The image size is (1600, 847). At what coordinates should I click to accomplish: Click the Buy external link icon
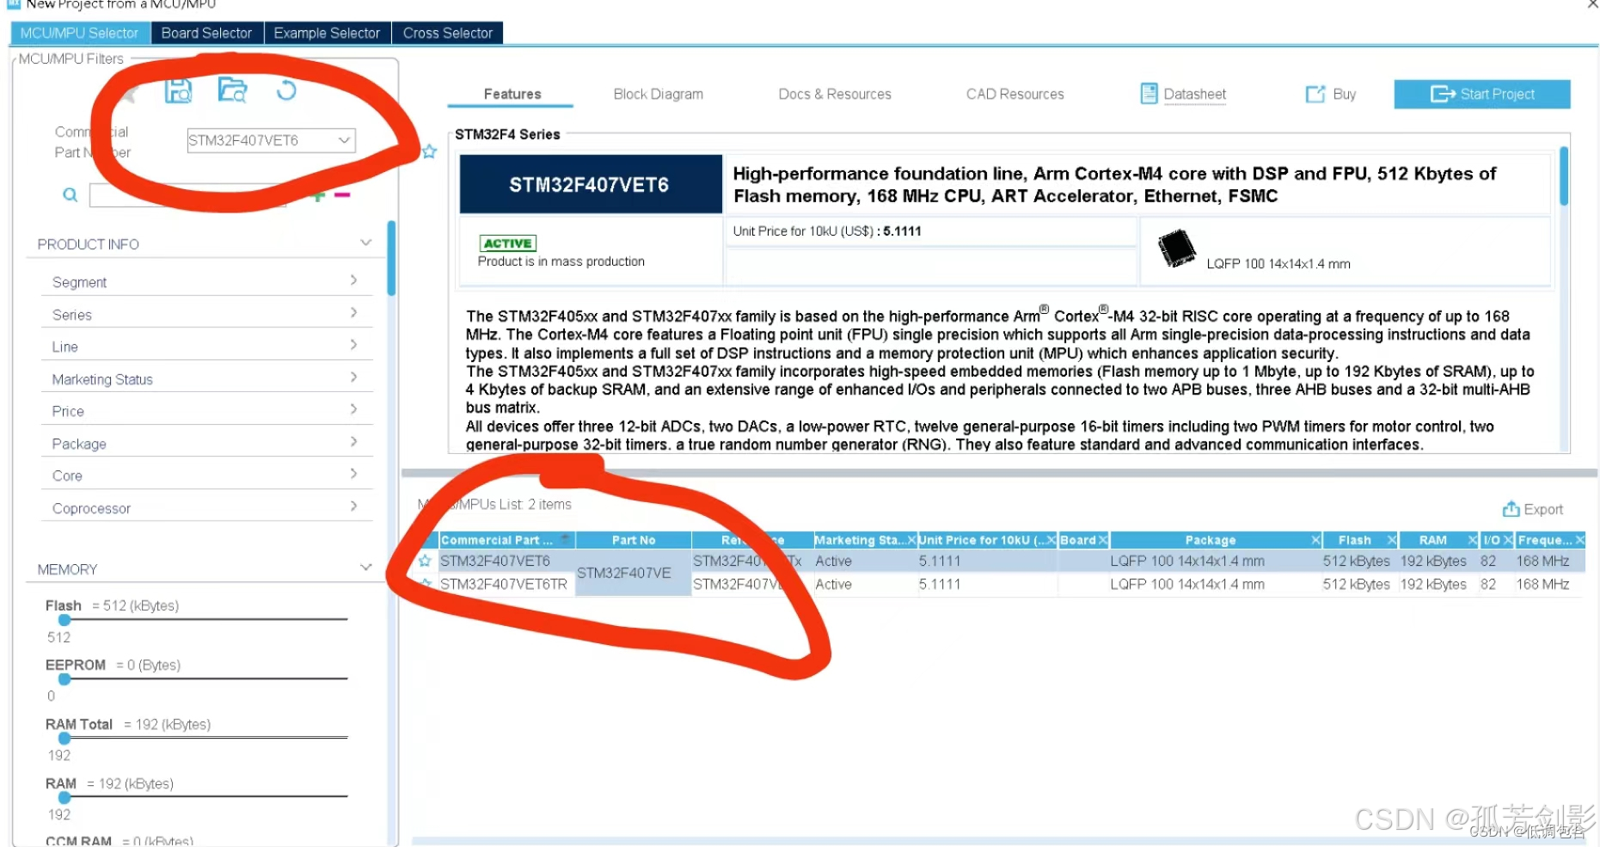pyautogui.click(x=1315, y=94)
